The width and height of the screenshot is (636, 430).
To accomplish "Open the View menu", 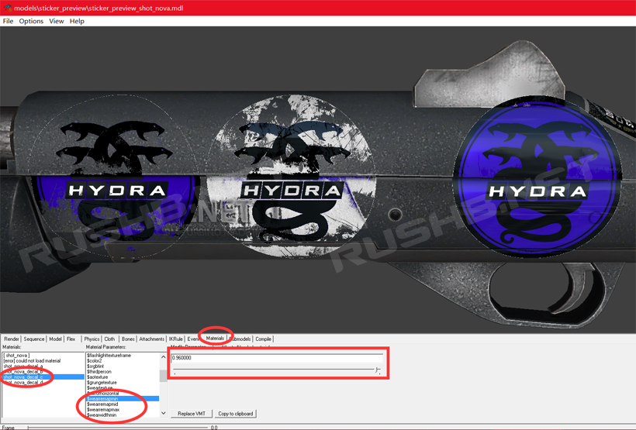I will pos(57,21).
